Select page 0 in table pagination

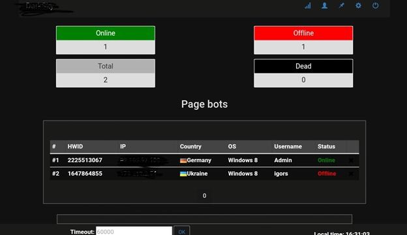pyautogui.click(x=204, y=196)
